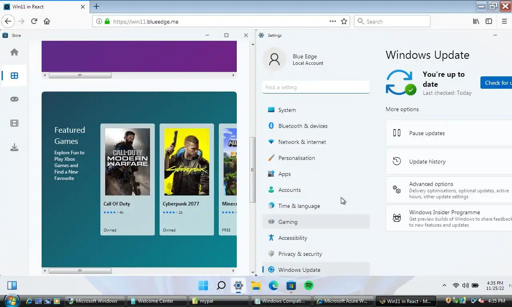Switch to Microsoft Azure taskbar window
Viewport: 512px width, 307px height.
point(344,301)
